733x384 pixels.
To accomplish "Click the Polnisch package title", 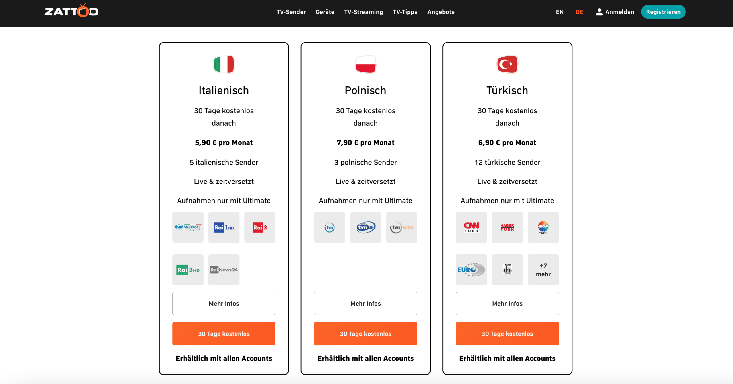I will tap(365, 90).
